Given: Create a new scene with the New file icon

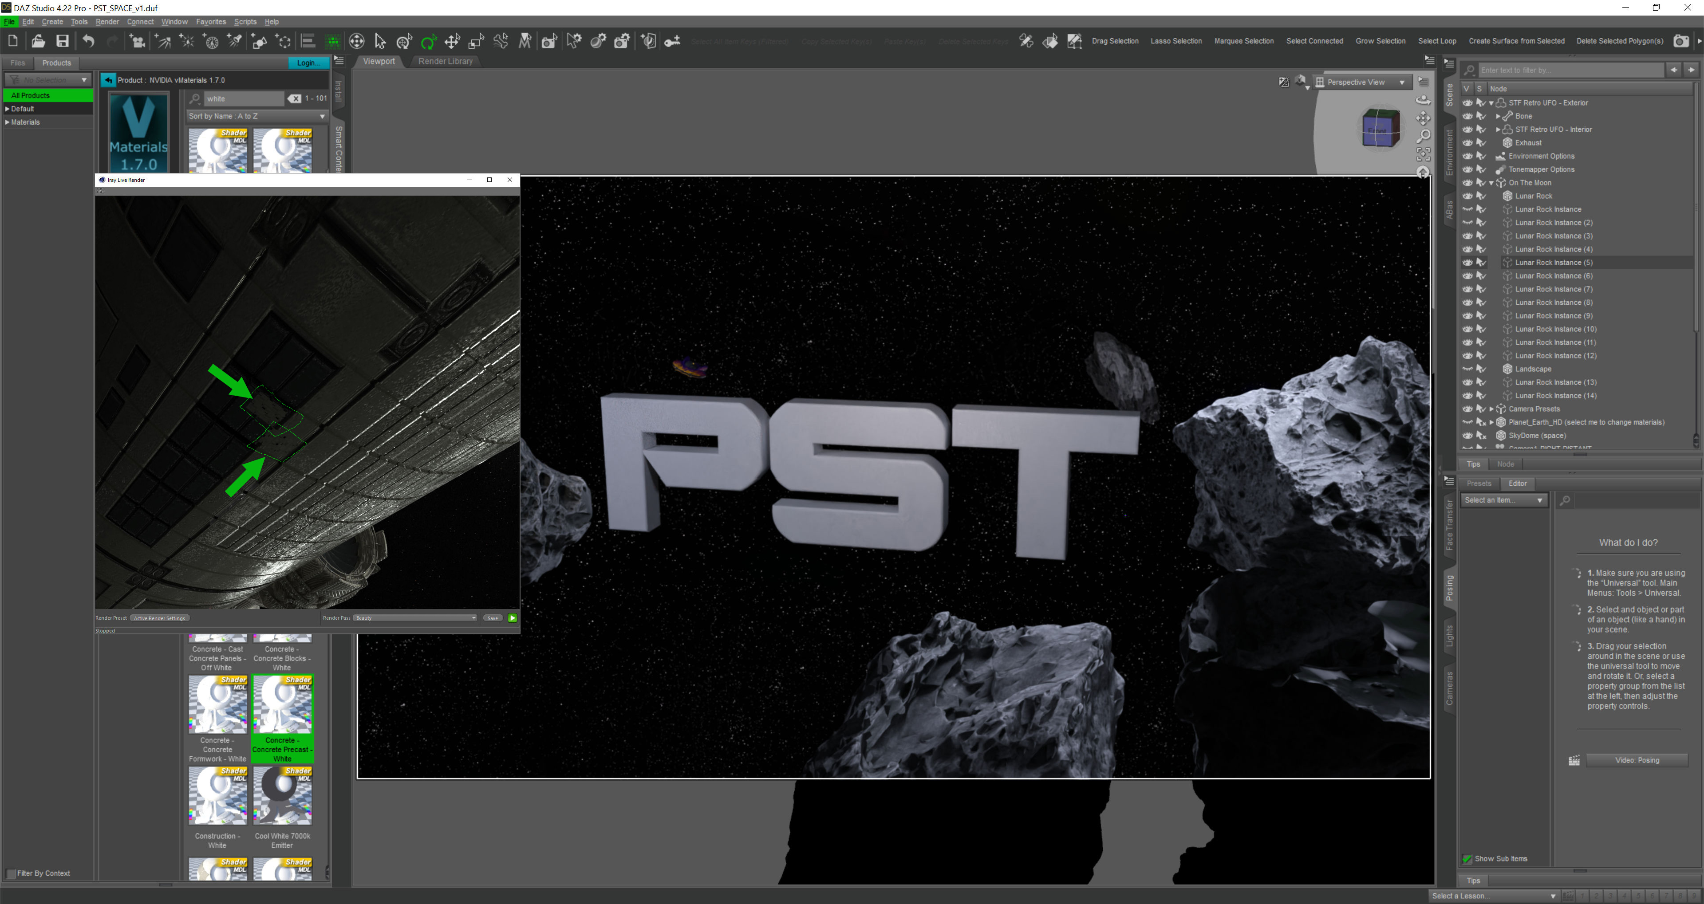Looking at the screenshot, I should pyautogui.click(x=13, y=41).
